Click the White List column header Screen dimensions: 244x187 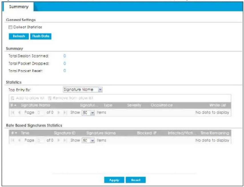pos(217,105)
